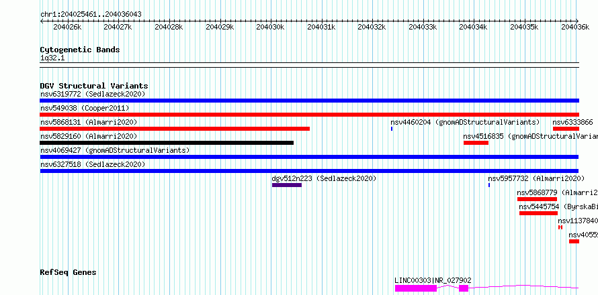The width and height of the screenshot is (598, 295).
Task: Click the right arrowhead of the ruler
Action: click(577, 21)
